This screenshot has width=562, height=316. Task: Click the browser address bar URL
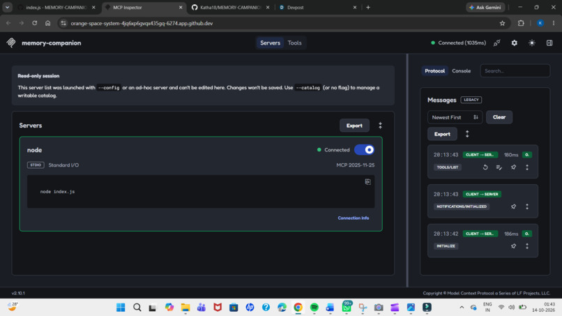[x=142, y=23]
